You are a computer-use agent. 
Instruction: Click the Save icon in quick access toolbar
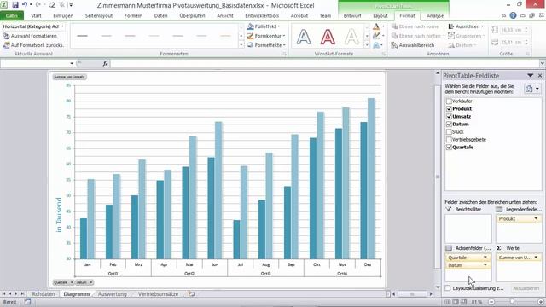(x=15, y=5)
